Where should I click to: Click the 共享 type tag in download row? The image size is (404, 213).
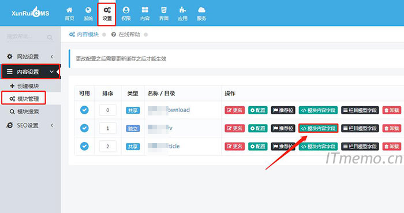click(133, 110)
